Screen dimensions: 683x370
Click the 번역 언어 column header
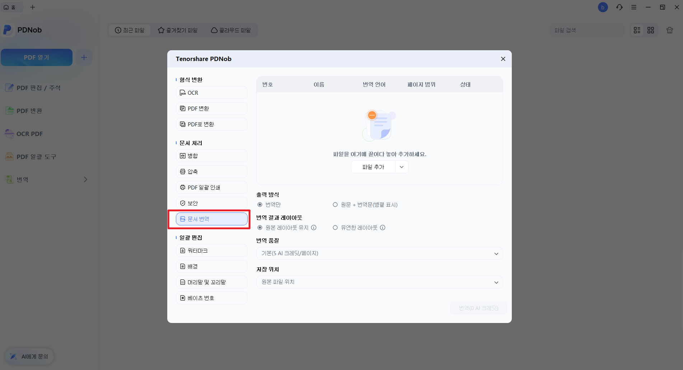pos(374,84)
